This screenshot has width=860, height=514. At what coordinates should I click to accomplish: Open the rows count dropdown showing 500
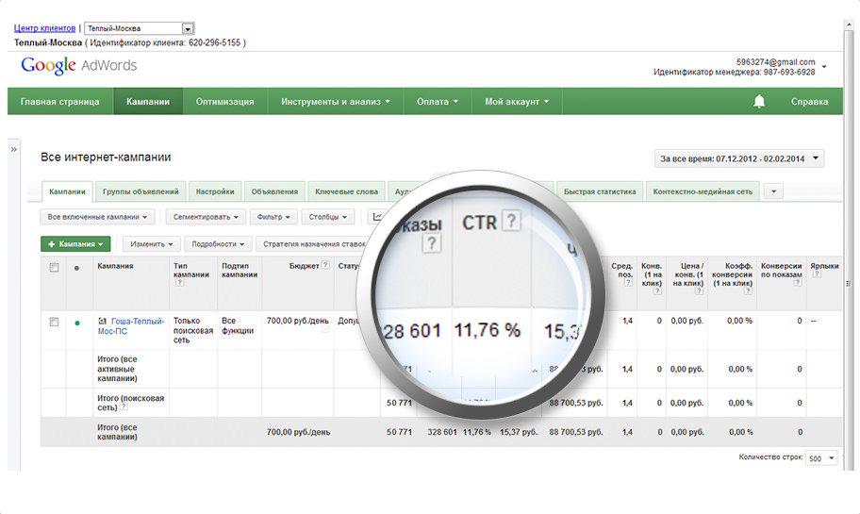pyautogui.click(x=822, y=457)
